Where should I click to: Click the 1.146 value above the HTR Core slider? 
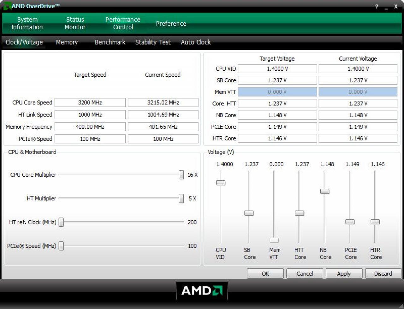click(x=377, y=164)
